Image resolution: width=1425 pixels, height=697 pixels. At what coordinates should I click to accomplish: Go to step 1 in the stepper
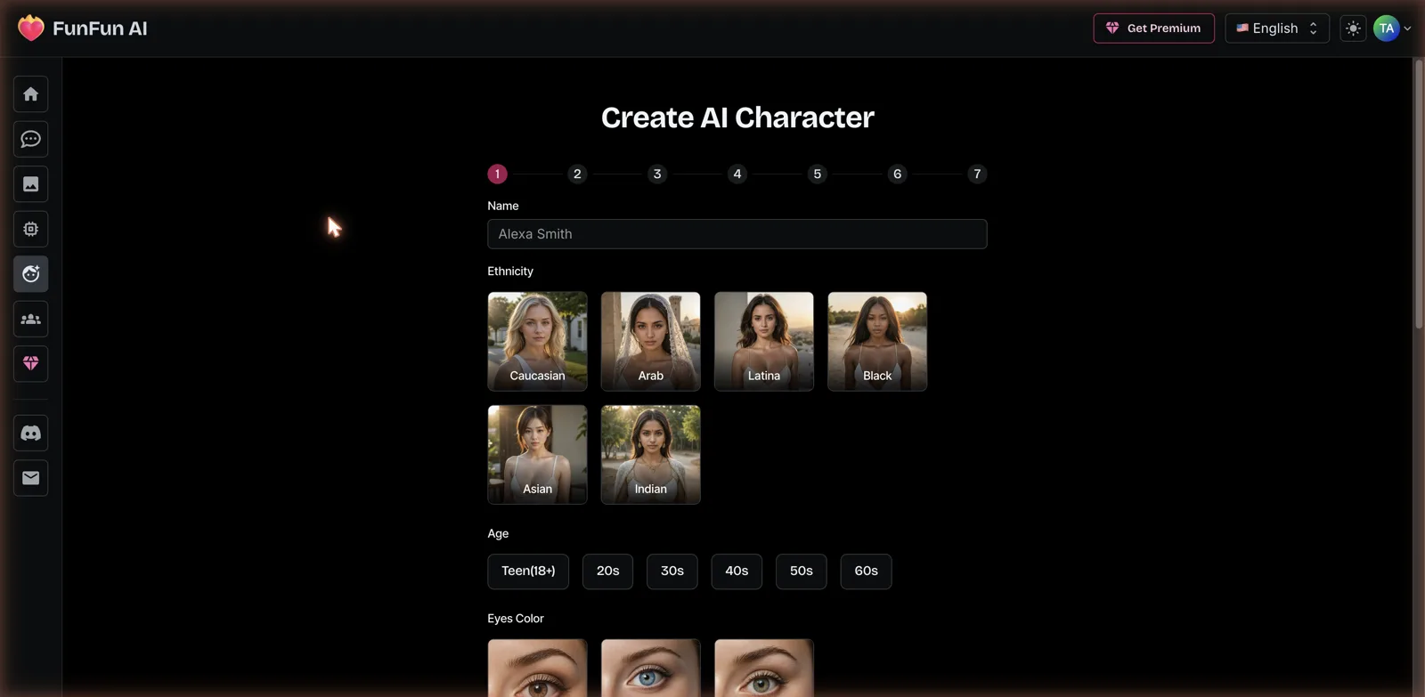point(497,174)
